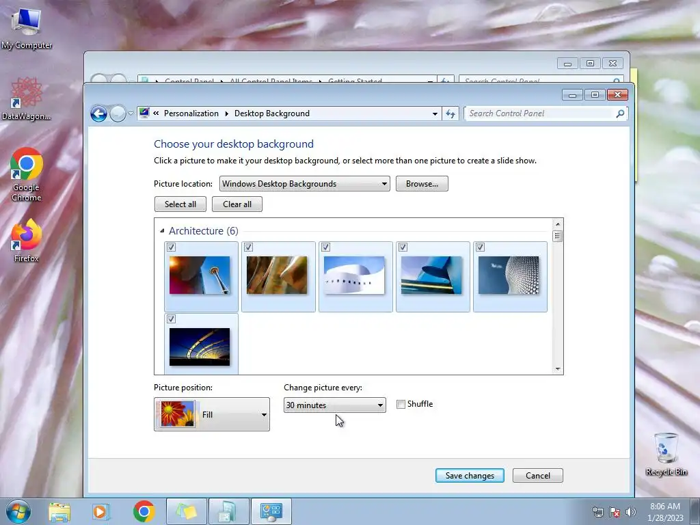Select the Space Needle thumbnail
This screenshot has height=525, width=700.
200,275
